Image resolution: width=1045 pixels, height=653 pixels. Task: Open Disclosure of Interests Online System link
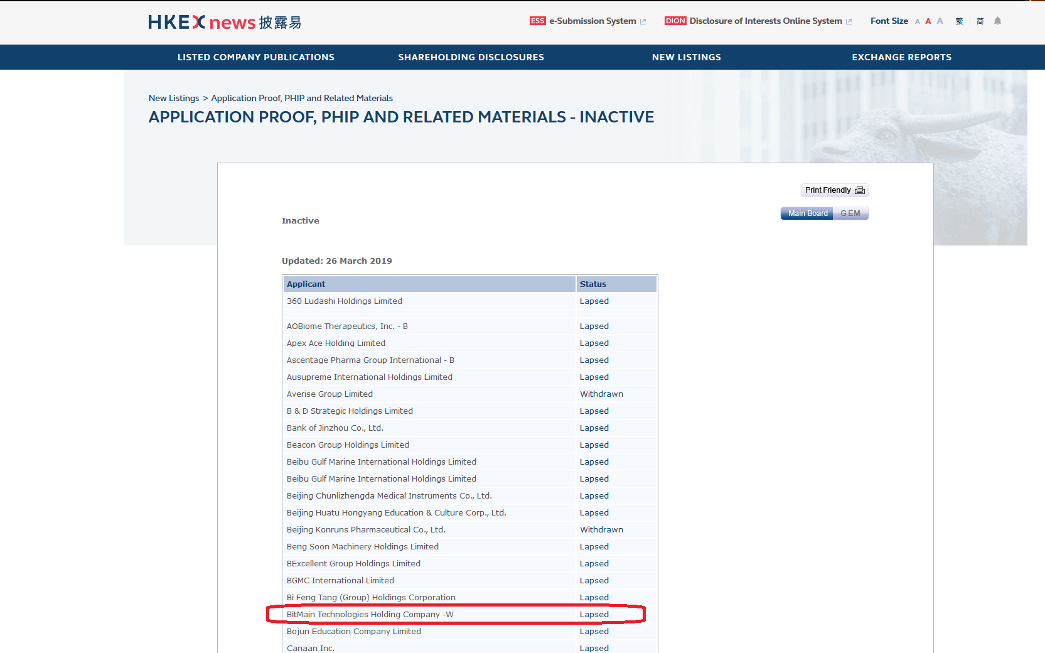758,21
